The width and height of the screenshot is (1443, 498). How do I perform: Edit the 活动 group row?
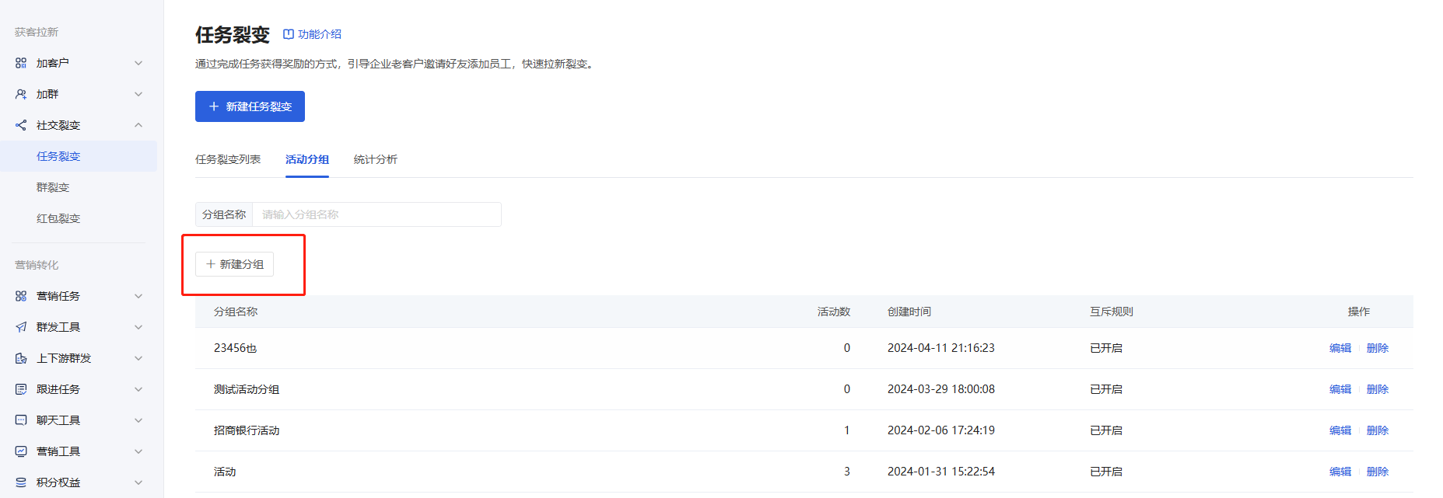pos(1340,472)
